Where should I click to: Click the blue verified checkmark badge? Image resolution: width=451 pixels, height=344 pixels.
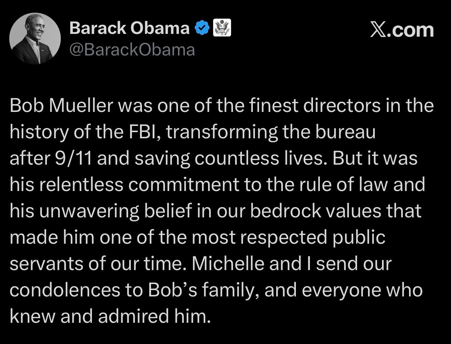(x=202, y=28)
